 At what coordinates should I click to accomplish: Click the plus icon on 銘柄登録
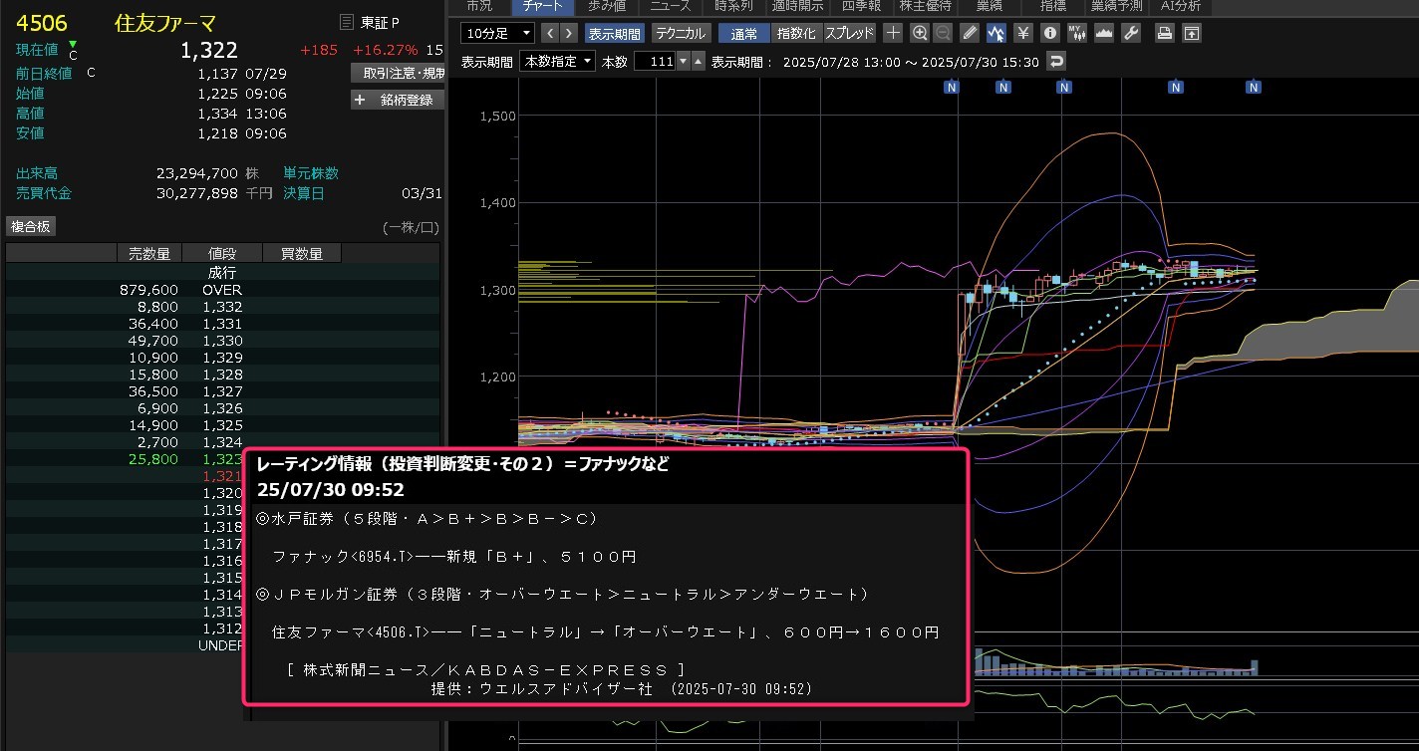coord(361,100)
